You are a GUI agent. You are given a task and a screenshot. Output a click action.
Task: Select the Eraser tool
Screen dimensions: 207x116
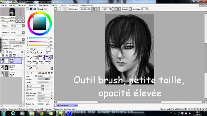coord(35,63)
